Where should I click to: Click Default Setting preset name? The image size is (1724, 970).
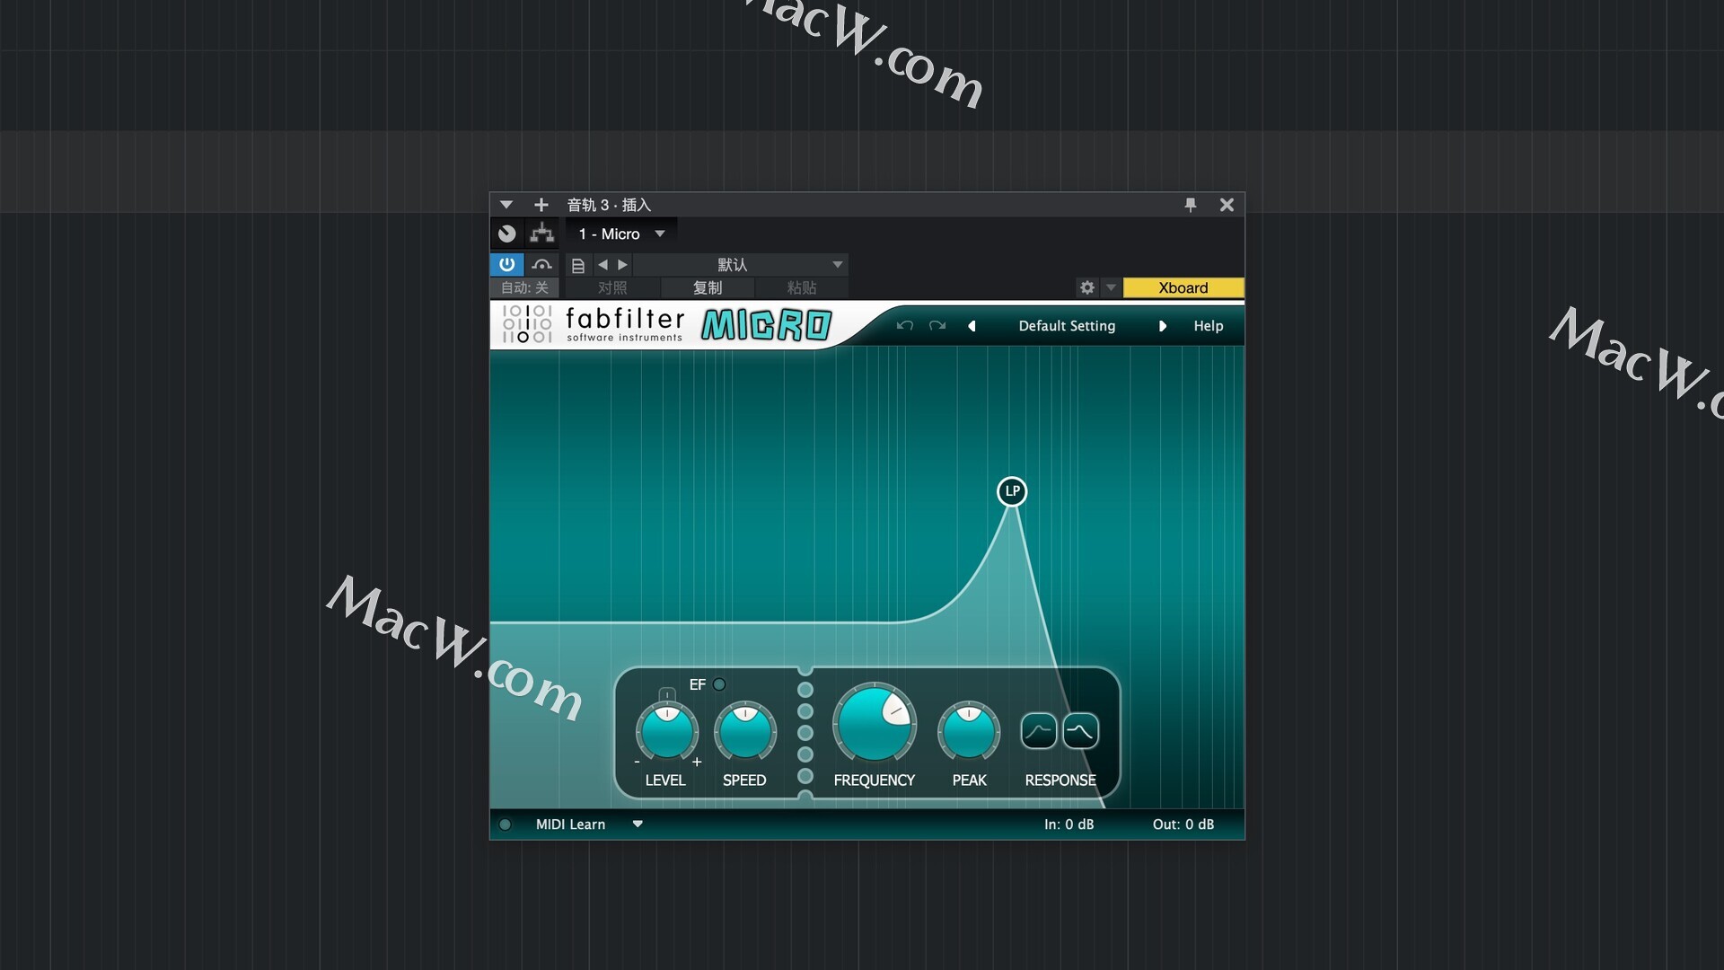1067,326
